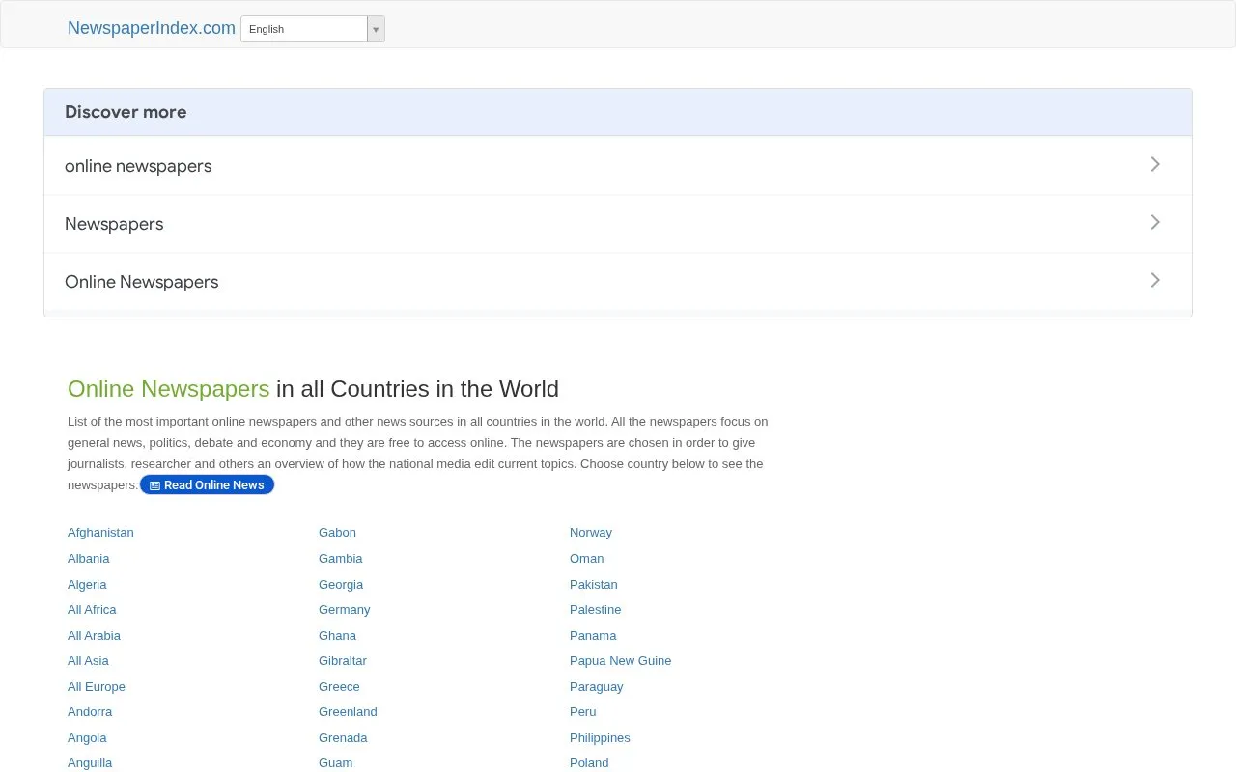
Task: Select the 'Online Newspapers' capitalized suggestion text
Action: [142, 282]
